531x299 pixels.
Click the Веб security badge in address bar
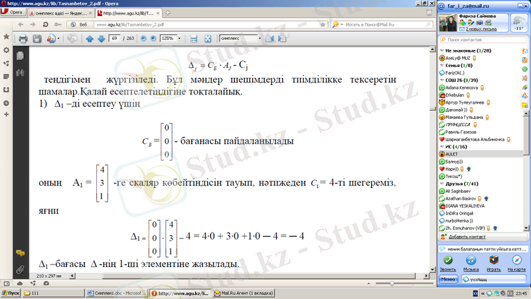(x=79, y=25)
